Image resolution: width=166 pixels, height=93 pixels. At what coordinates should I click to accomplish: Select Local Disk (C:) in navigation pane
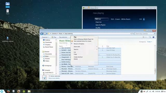click(49, 73)
